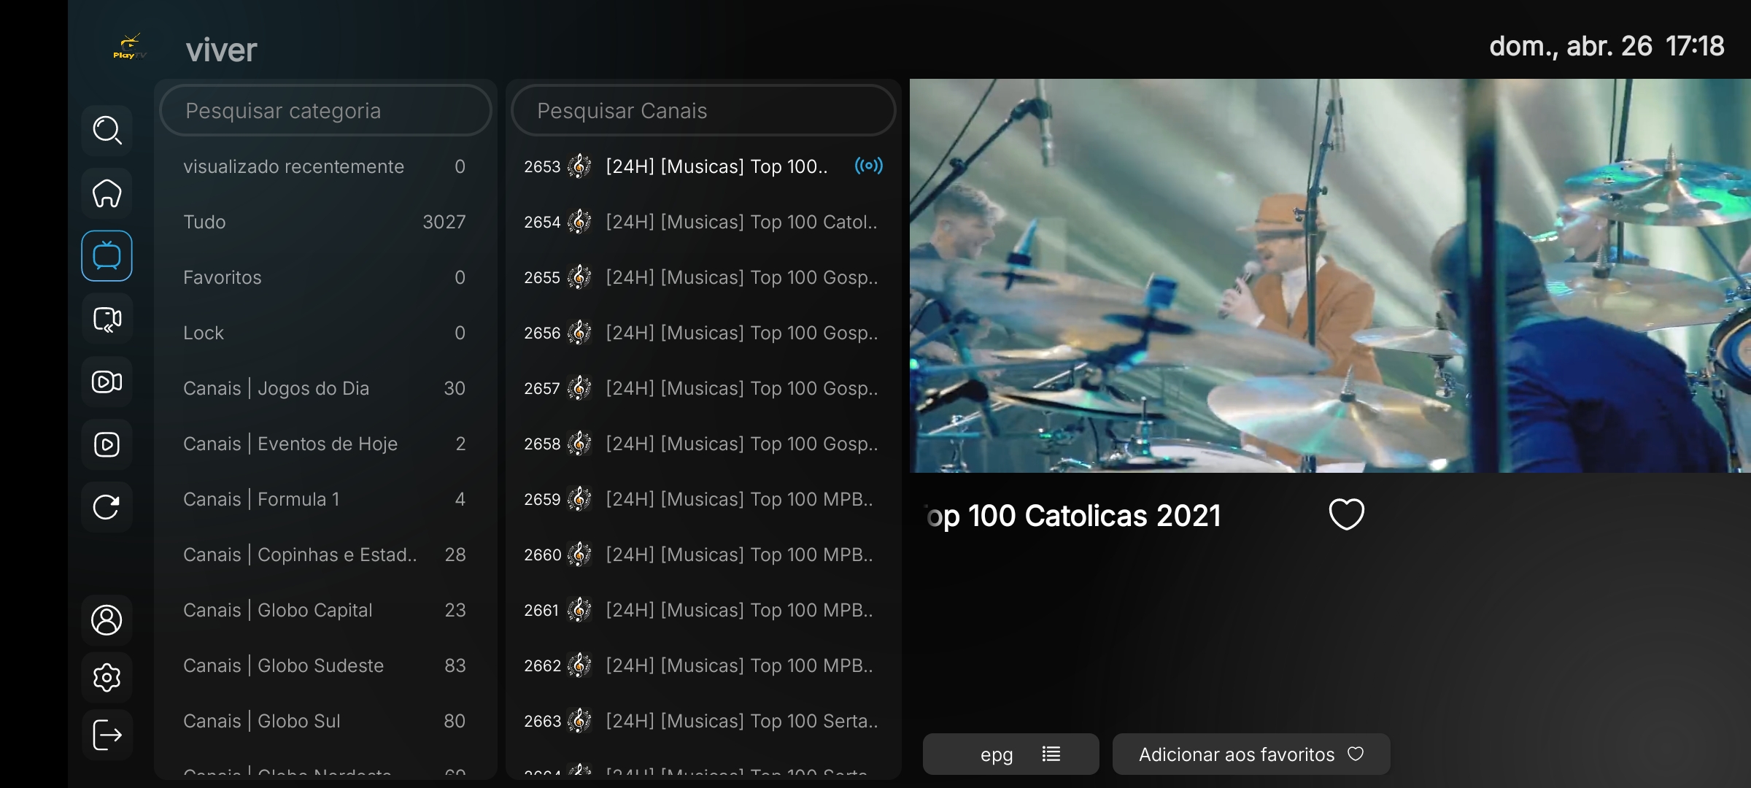Click the Pesquisar Canais search field
Screen dimensions: 1751x788
click(x=703, y=111)
